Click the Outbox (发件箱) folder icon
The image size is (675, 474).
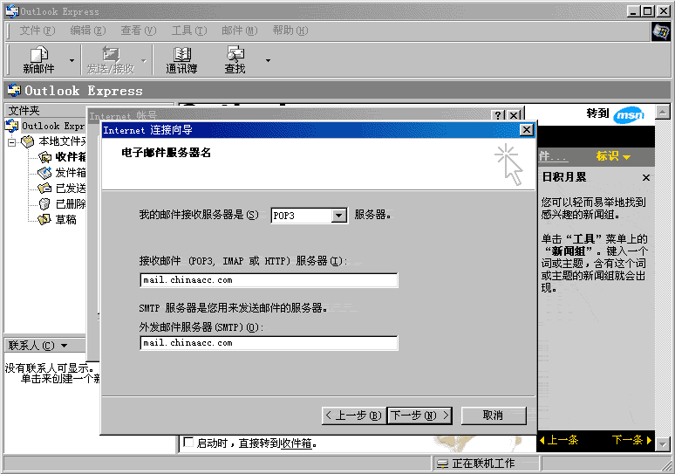click(x=44, y=173)
